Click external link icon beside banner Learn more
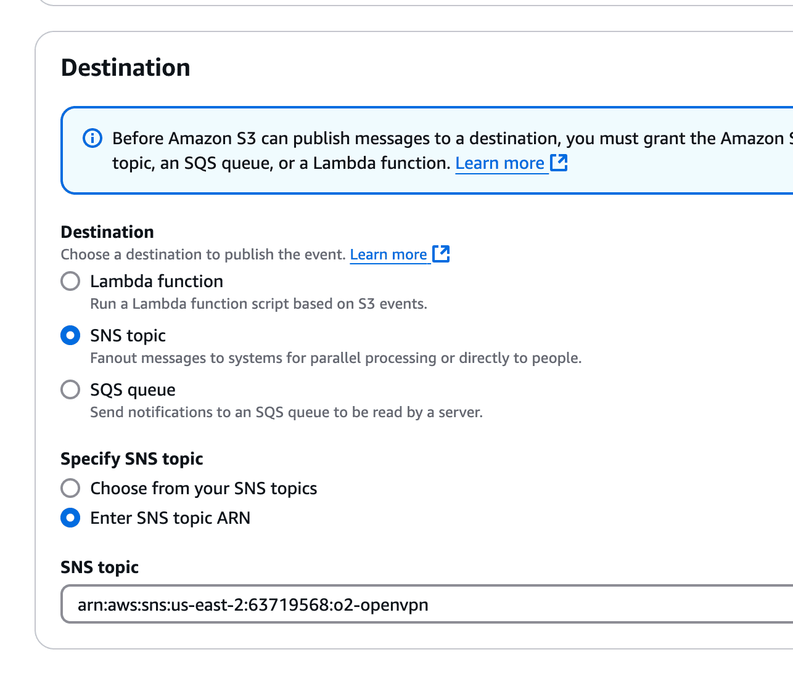Image resolution: width=793 pixels, height=684 pixels. (559, 163)
